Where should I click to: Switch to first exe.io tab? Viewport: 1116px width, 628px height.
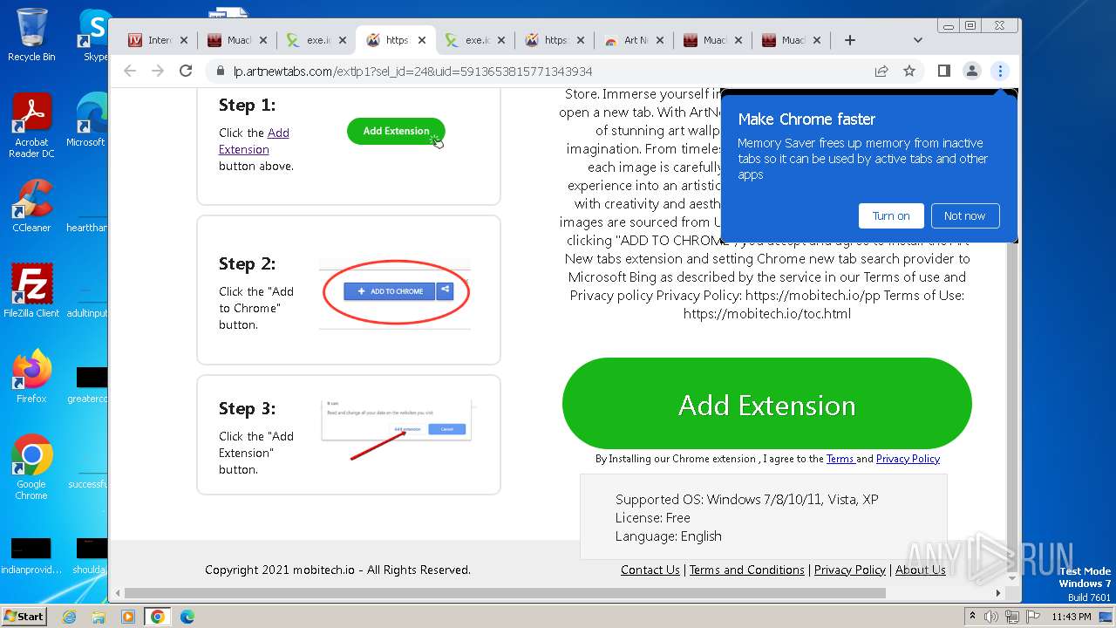(309, 40)
